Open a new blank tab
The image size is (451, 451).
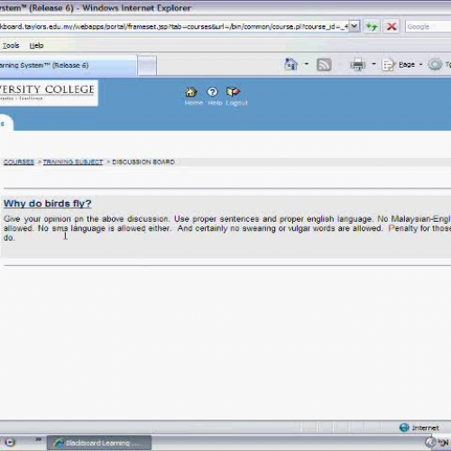(147, 65)
